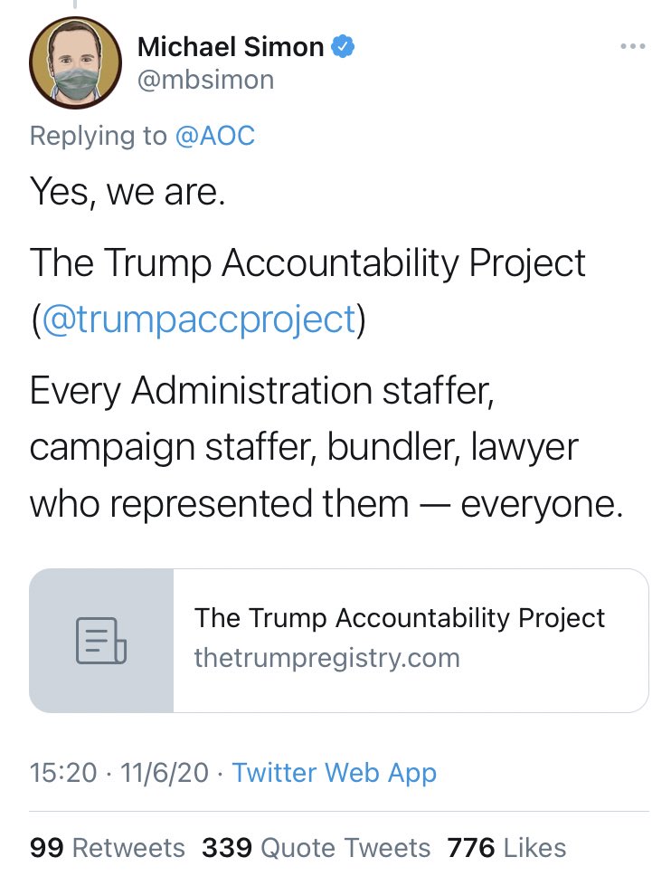Show the 776 Likes list
The height and width of the screenshot is (876, 671).
(506, 847)
